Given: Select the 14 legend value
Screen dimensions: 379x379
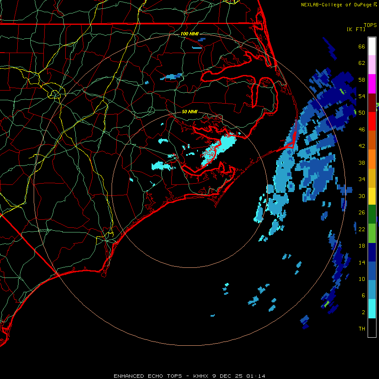Looking at the screenshot, I should click(x=362, y=262).
